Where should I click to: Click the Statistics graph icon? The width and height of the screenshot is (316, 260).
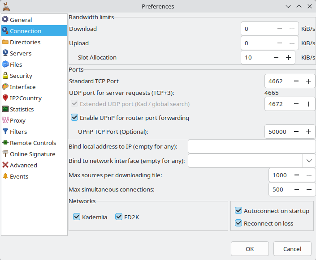5,109
